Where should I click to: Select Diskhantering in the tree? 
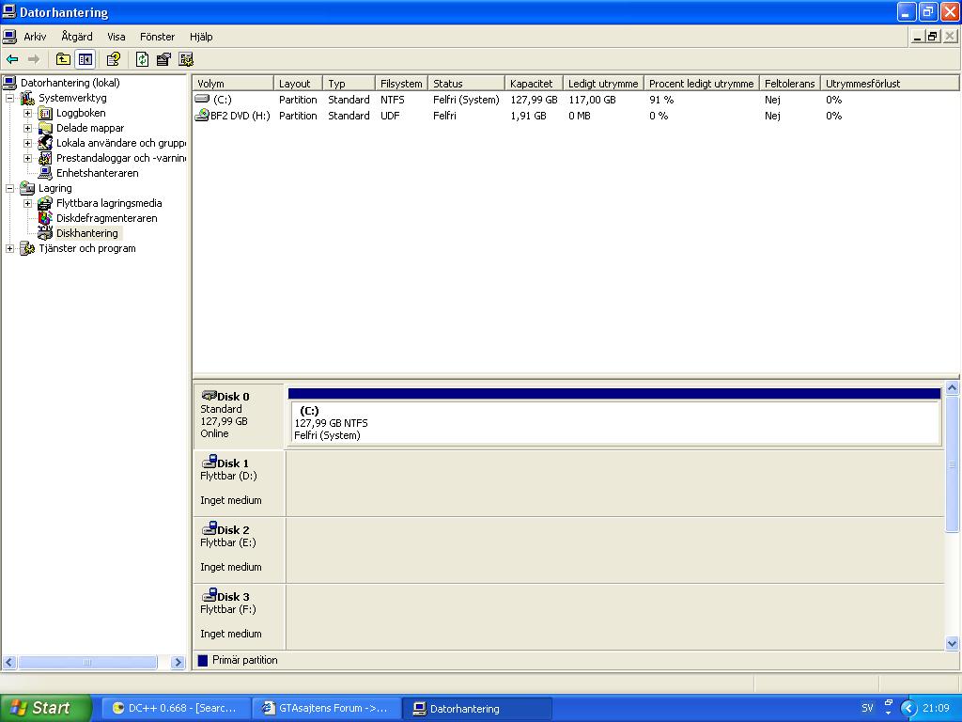tap(86, 233)
